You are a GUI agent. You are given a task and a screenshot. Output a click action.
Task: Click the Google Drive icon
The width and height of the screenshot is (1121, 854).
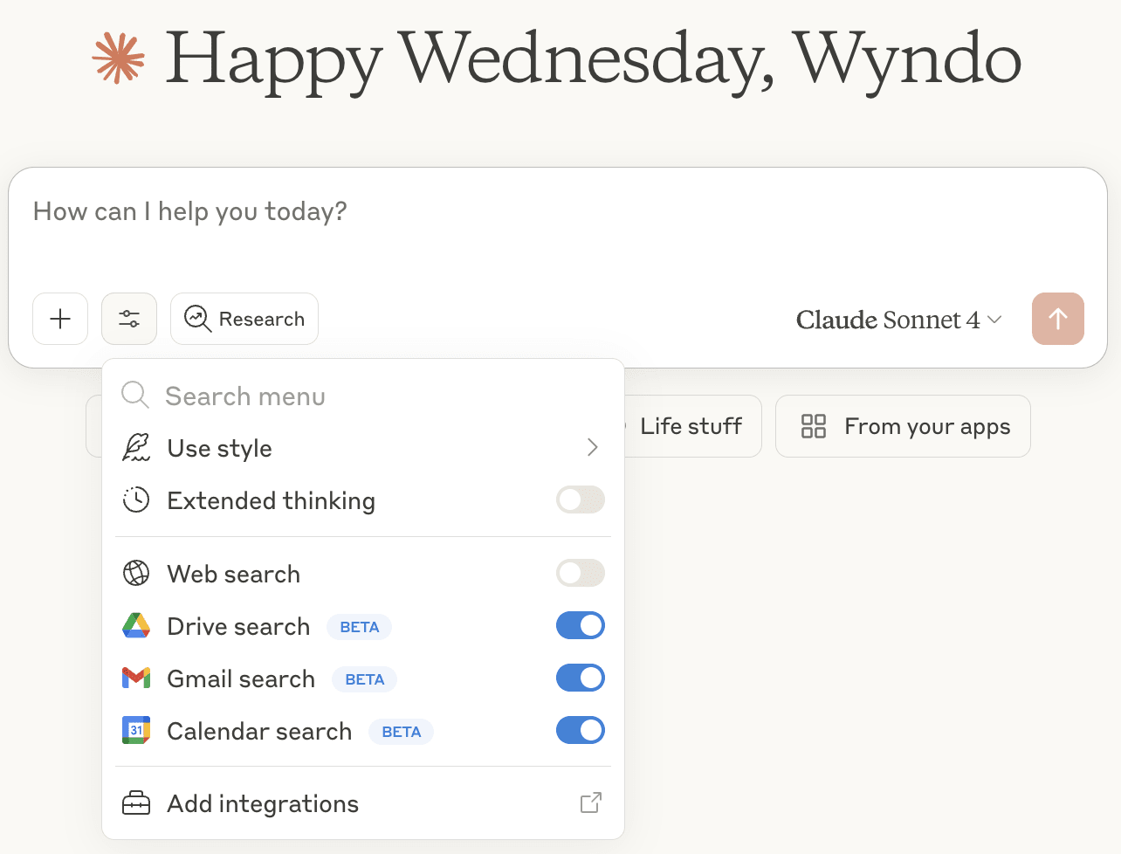pos(136,626)
